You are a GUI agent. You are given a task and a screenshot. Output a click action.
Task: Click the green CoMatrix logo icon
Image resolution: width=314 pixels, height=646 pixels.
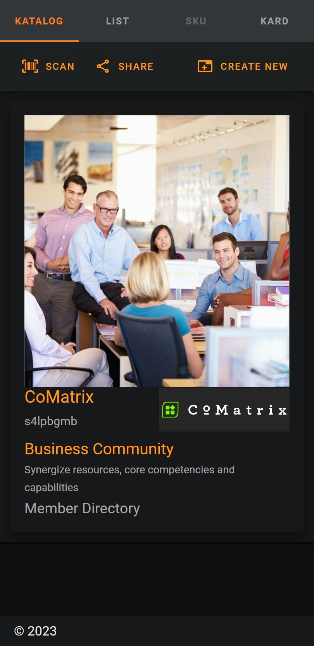click(170, 410)
